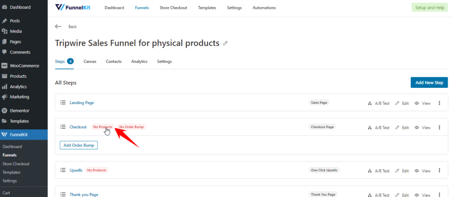Open Elementor from the admin sidebar
The height and width of the screenshot is (197, 453).
coord(19,110)
